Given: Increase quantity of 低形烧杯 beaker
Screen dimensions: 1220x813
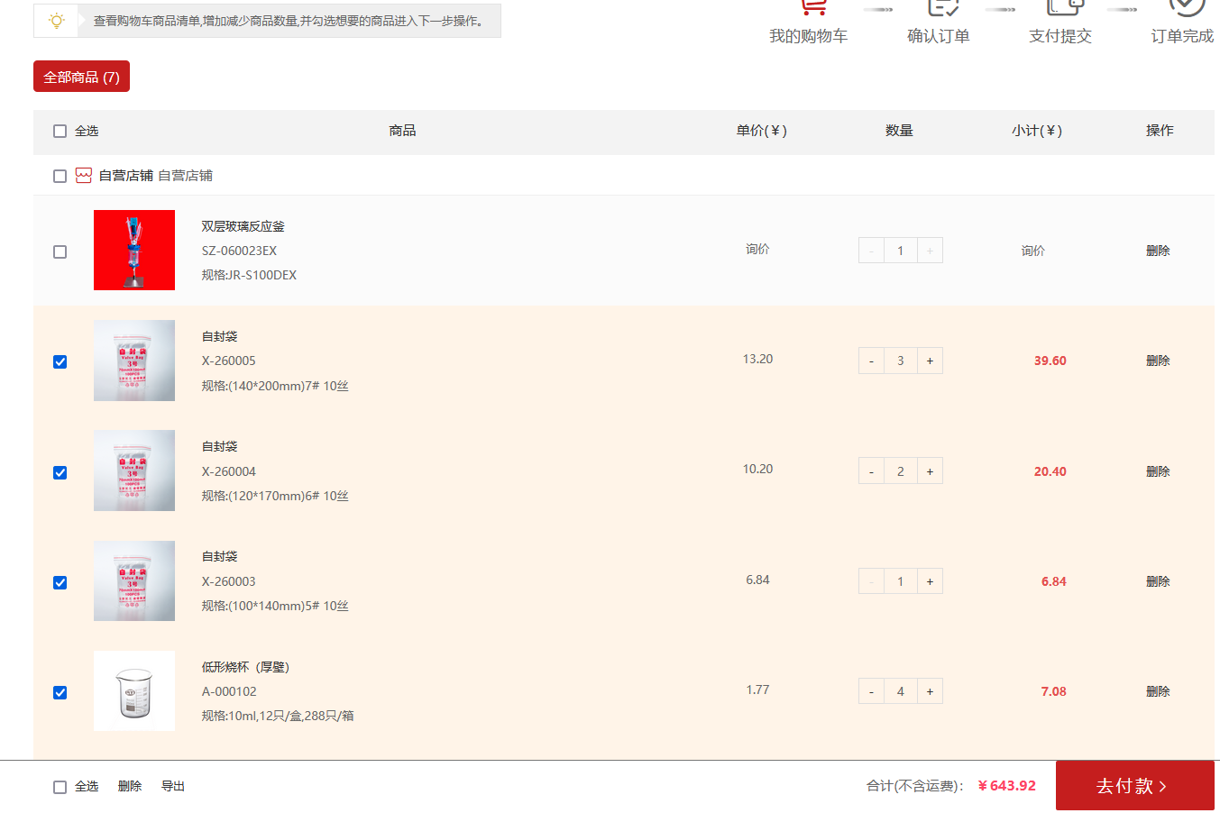Looking at the screenshot, I should [930, 691].
